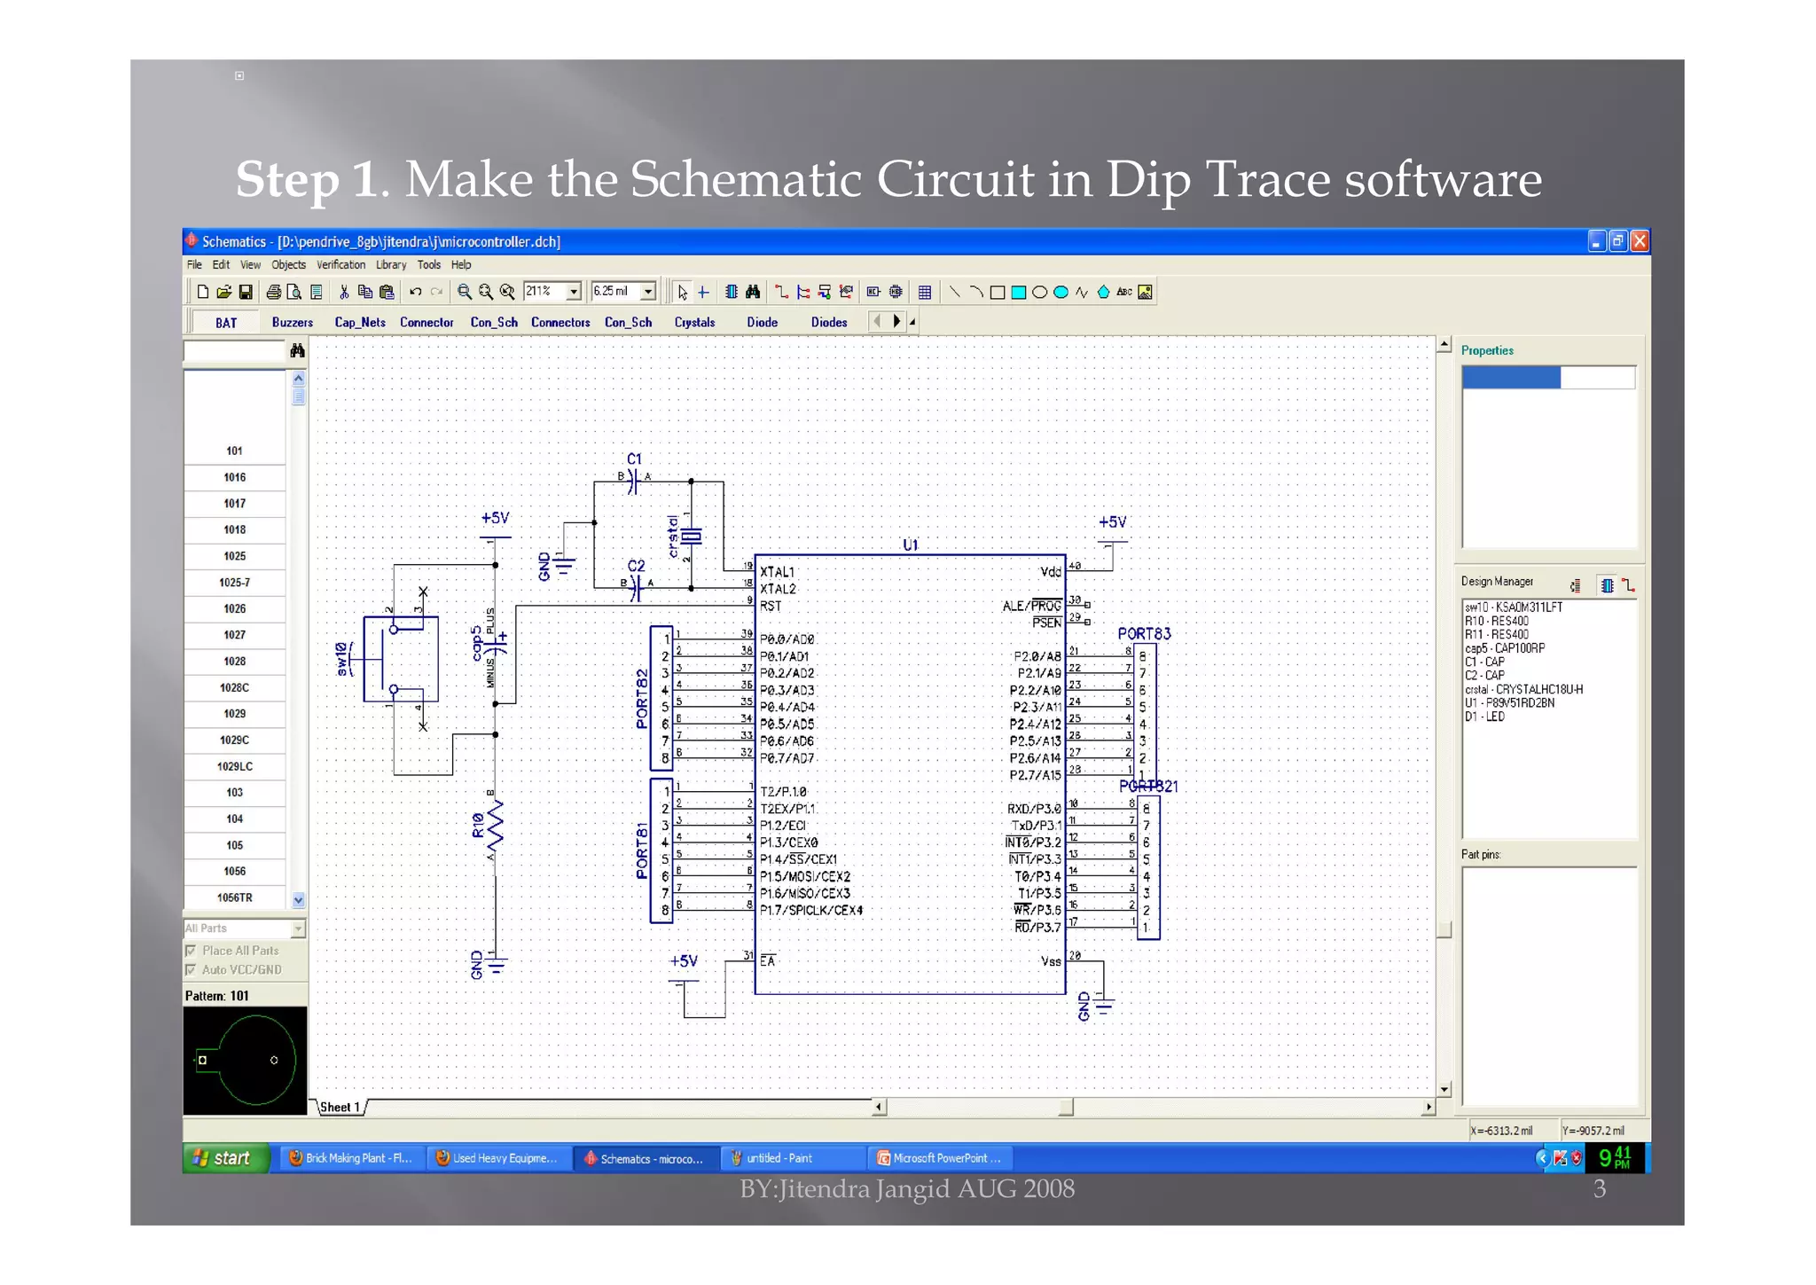
Task: Open the 6.25 mil grid size dropdown
Action: point(648,292)
